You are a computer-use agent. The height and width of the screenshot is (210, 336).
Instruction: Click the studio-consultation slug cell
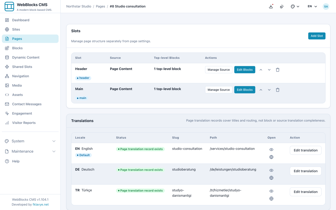point(187,149)
